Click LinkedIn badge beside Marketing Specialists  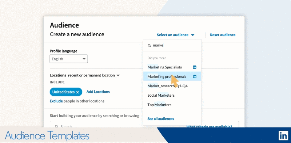tap(195, 67)
